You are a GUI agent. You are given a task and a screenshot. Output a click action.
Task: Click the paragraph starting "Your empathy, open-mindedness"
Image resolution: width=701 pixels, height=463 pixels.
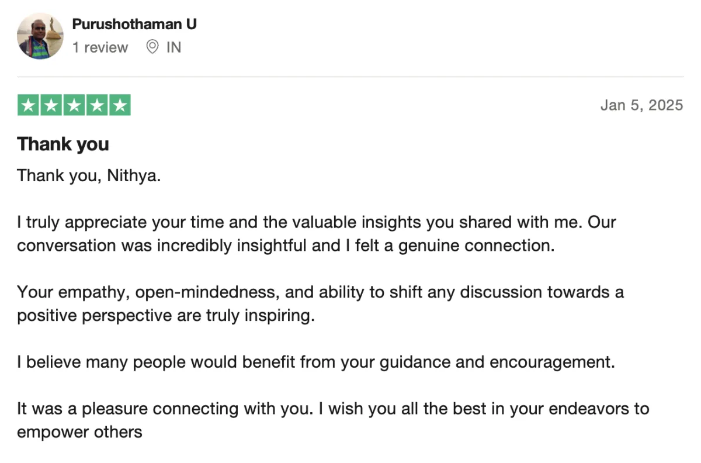click(320, 292)
